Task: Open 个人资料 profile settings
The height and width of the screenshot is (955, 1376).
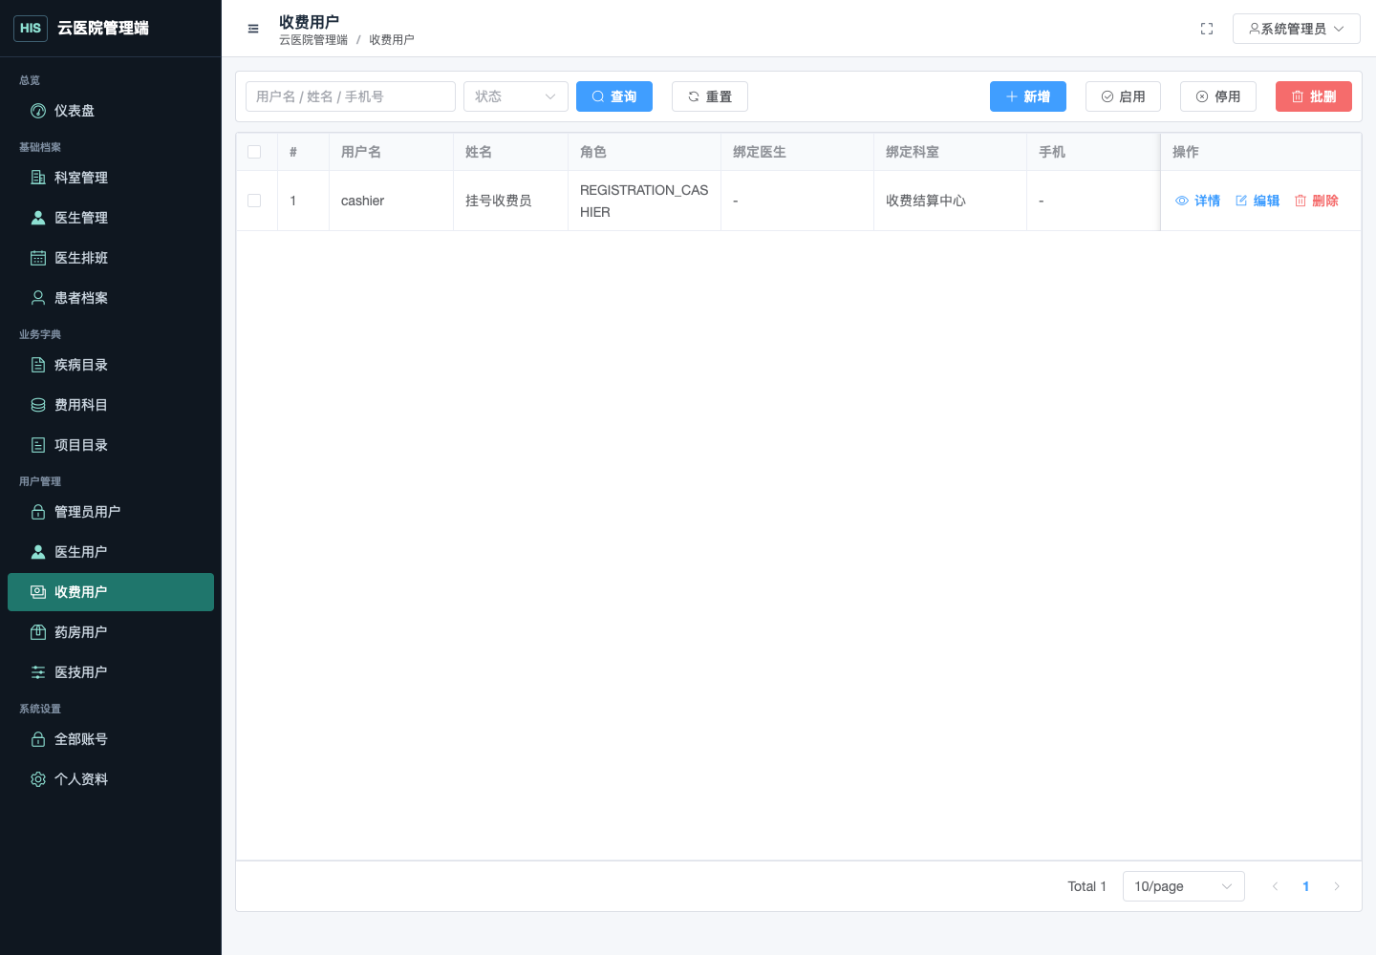Action: pyautogui.click(x=111, y=779)
